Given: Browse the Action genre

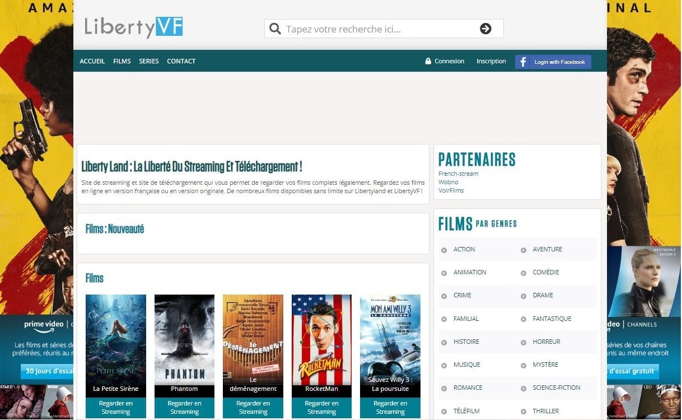Looking at the screenshot, I should (464, 249).
